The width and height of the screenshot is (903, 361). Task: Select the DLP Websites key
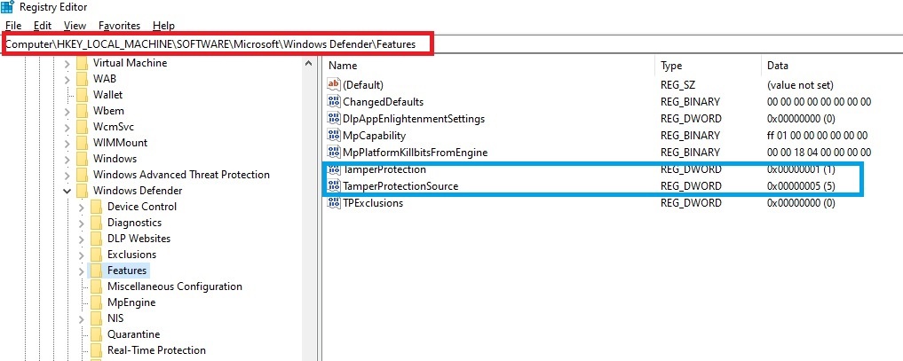(x=139, y=238)
